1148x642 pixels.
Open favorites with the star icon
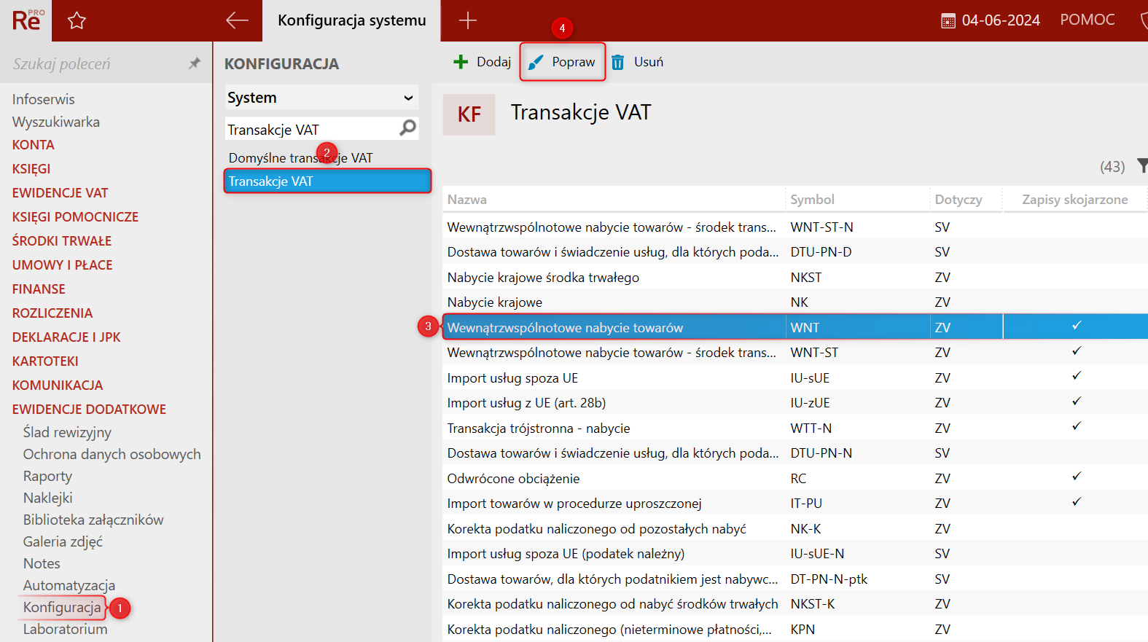(x=77, y=20)
